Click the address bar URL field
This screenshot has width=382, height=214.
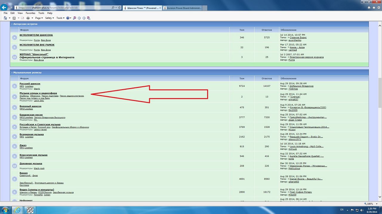(63, 8)
